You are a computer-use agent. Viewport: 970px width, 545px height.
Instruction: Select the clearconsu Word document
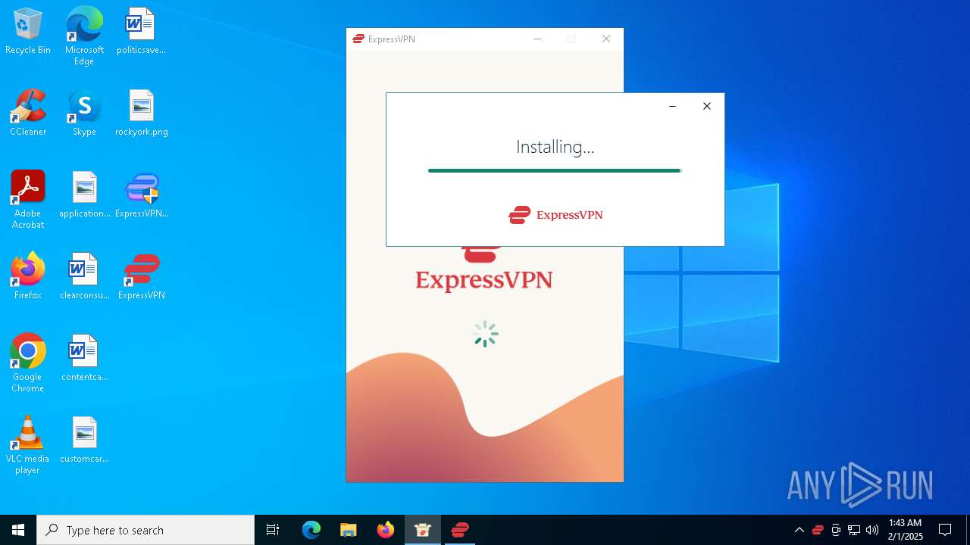coord(84,276)
